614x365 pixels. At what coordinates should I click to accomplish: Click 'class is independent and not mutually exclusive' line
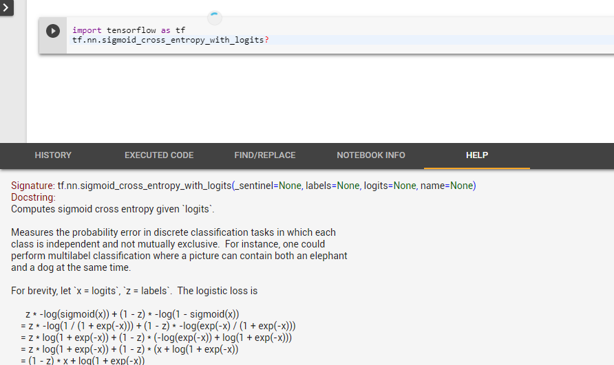[168, 244]
